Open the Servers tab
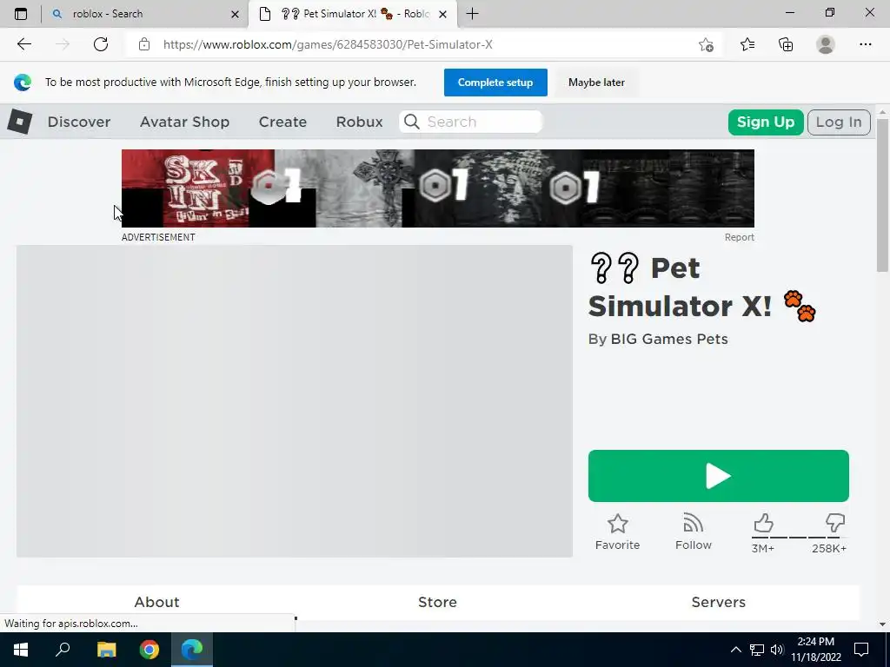The image size is (890, 667). point(719,603)
